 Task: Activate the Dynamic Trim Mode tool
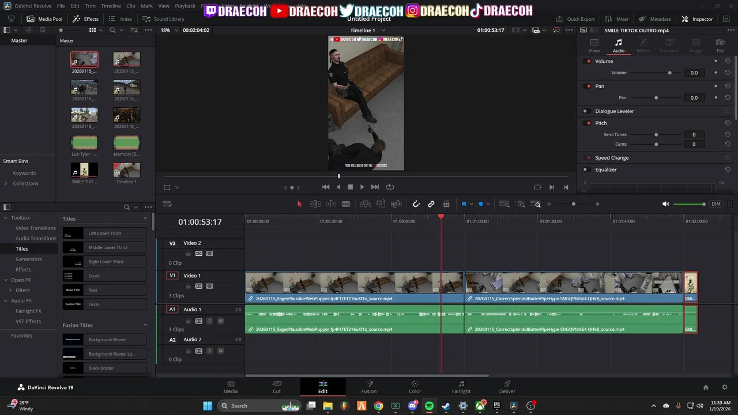coord(330,204)
